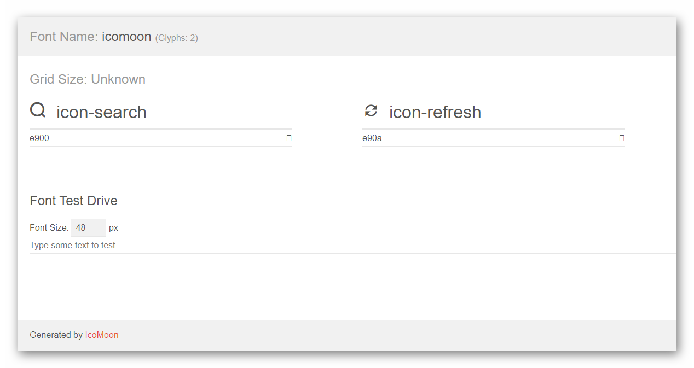Click the glyph character box beside e900
This screenshot has height=368, width=694.
pos(288,138)
